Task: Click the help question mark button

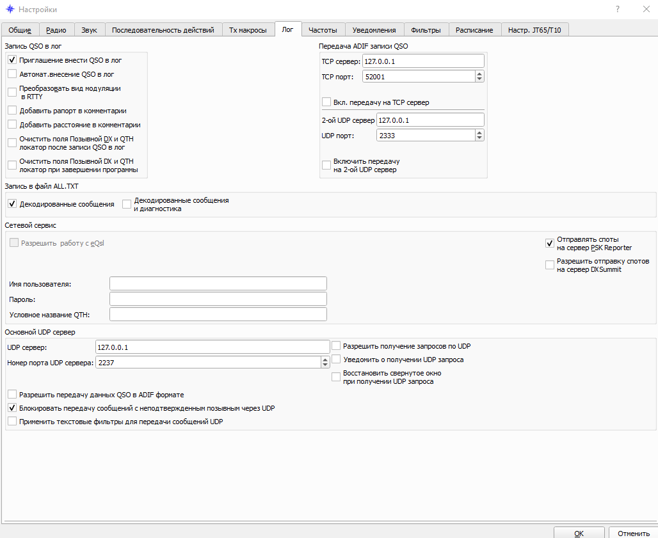Action: click(x=617, y=9)
